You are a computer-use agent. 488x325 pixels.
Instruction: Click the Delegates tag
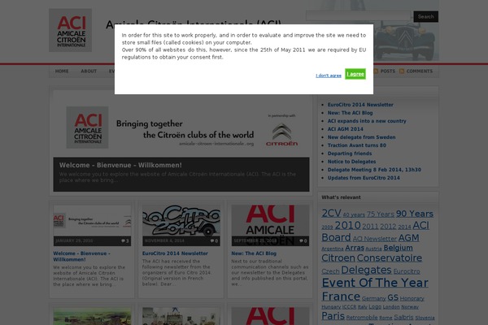click(366, 270)
